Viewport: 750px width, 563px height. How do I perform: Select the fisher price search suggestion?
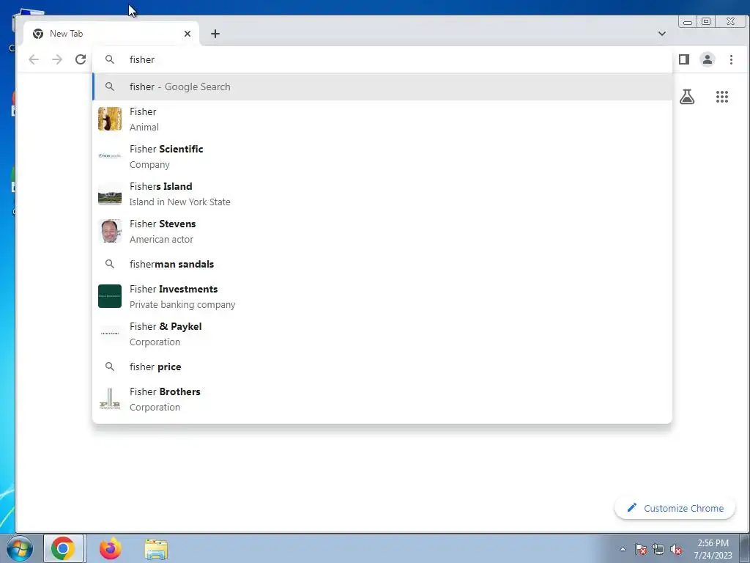tap(382, 367)
